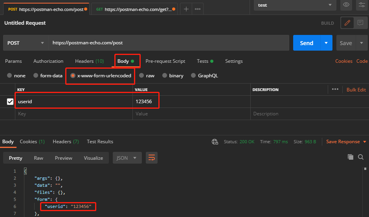
Task: Open the response Headers (7) tab
Action: tap(66, 142)
